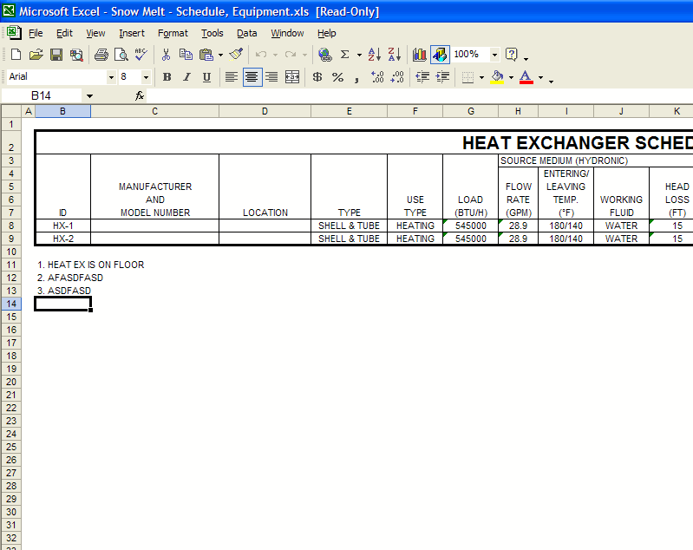Image resolution: width=693 pixels, height=550 pixels.
Task: Sort ascending A to Z
Action: pyautogui.click(x=374, y=55)
